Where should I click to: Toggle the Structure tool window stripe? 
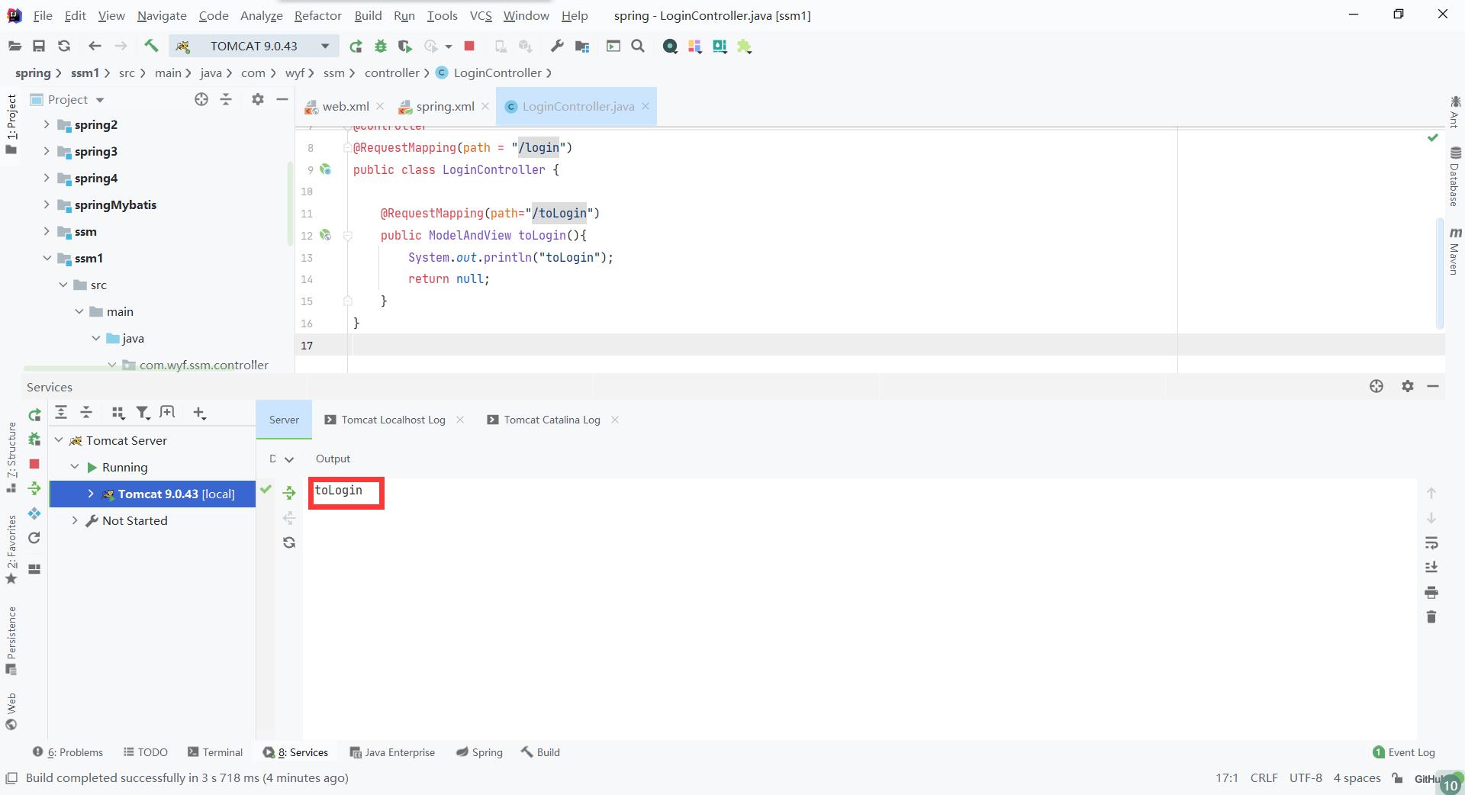[x=11, y=456]
